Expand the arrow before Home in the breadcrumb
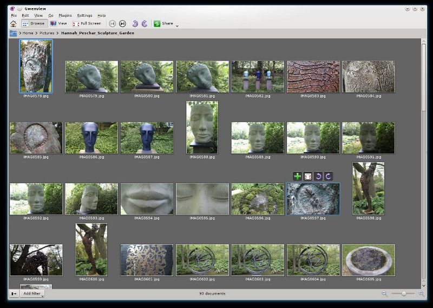This screenshot has width=433, height=308. [20, 33]
